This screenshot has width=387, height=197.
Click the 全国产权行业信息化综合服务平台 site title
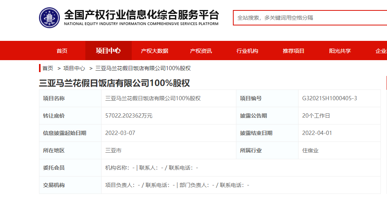141,15
